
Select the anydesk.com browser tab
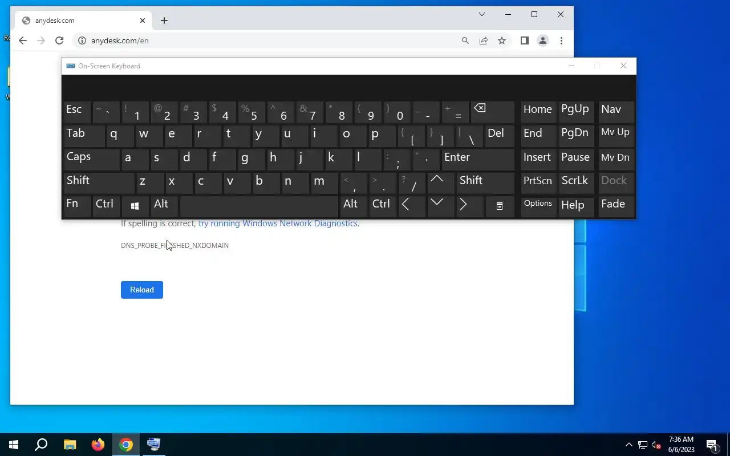pos(83,21)
